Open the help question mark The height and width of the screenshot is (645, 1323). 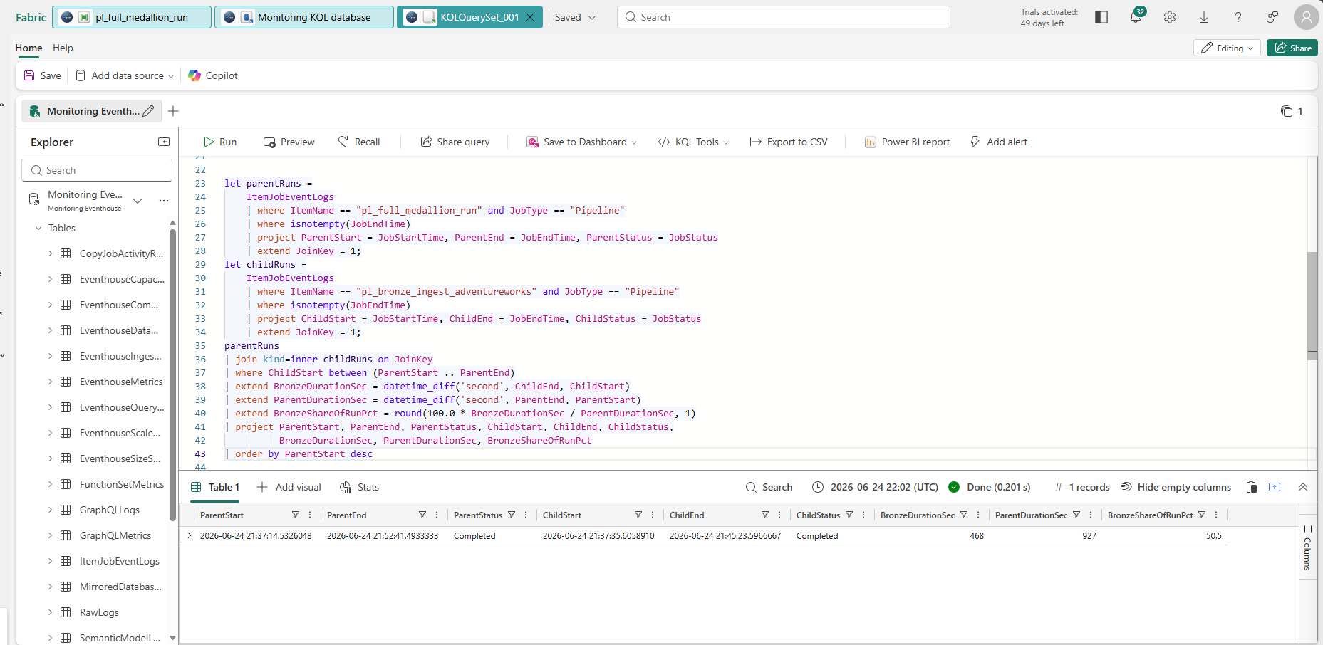point(1238,17)
